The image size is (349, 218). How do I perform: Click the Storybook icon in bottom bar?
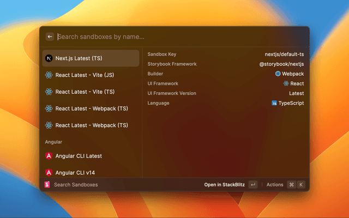47,185
